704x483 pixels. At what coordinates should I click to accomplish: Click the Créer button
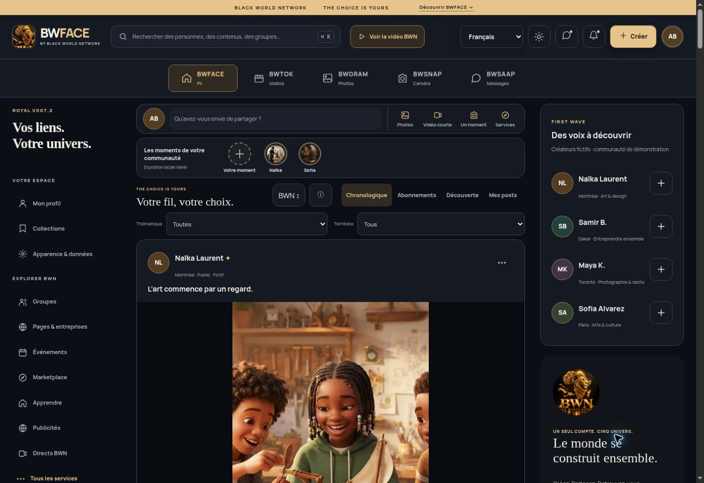point(633,37)
